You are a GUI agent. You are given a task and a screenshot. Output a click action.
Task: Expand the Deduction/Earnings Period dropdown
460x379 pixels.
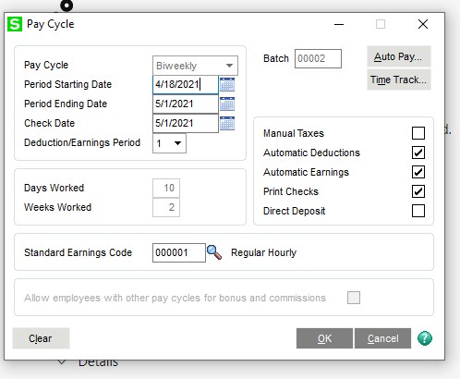pos(169,143)
